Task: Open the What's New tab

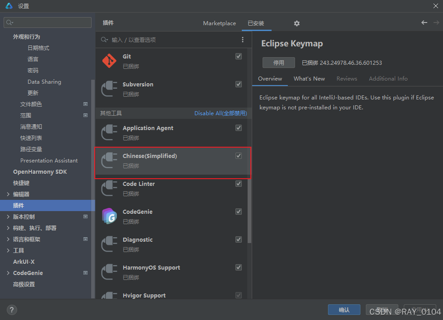Action: pos(309,79)
